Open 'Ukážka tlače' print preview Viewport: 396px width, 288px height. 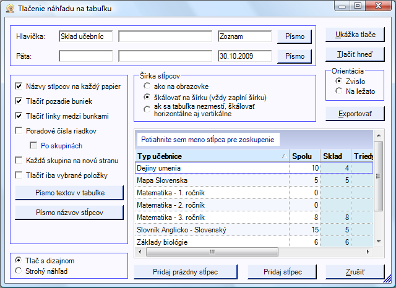355,35
